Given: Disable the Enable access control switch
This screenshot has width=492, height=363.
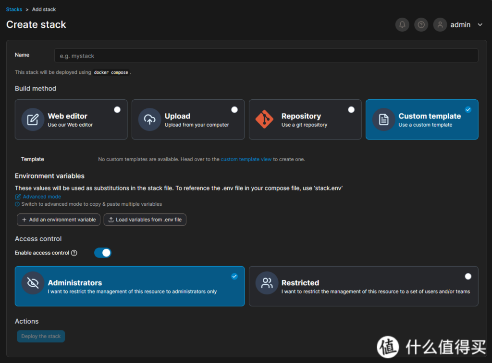Looking at the screenshot, I should click(x=102, y=253).
